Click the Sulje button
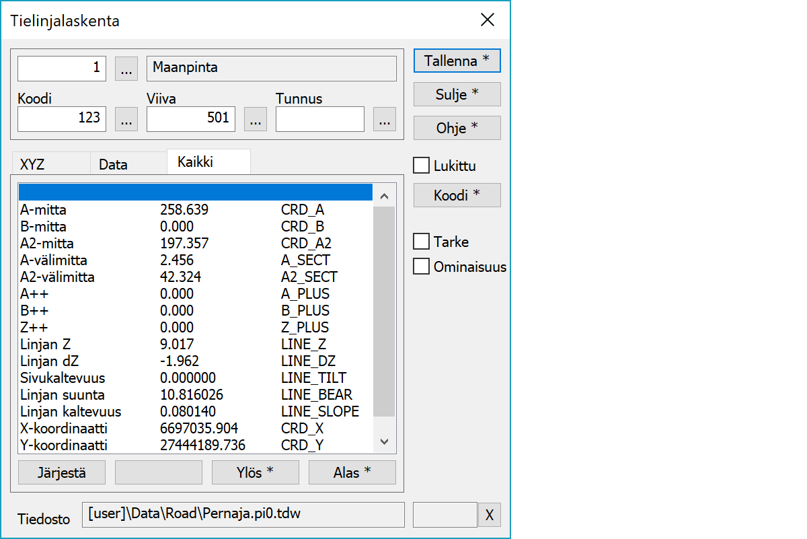Image resolution: width=807 pixels, height=539 pixels. tap(457, 94)
